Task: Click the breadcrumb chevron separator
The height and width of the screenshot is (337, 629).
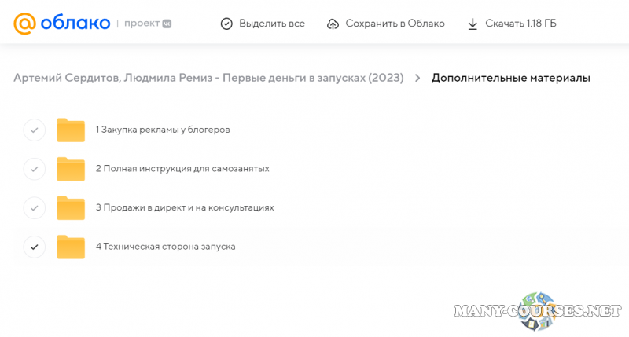Action: [417, 78]
